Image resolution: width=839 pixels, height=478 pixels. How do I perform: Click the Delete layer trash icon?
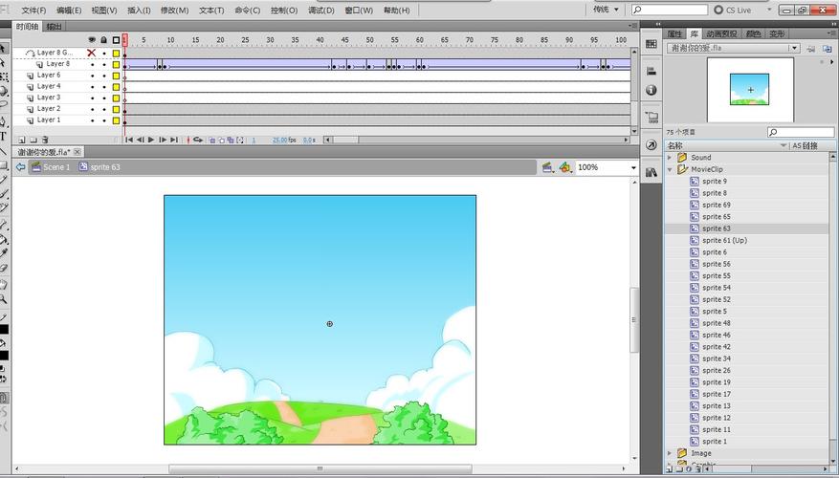point(45,140)
